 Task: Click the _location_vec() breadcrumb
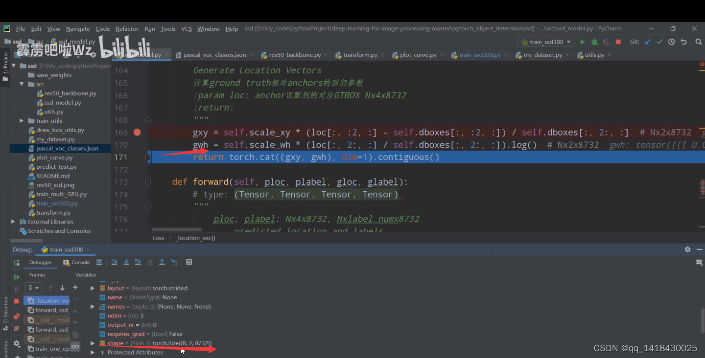pos(196,238)
